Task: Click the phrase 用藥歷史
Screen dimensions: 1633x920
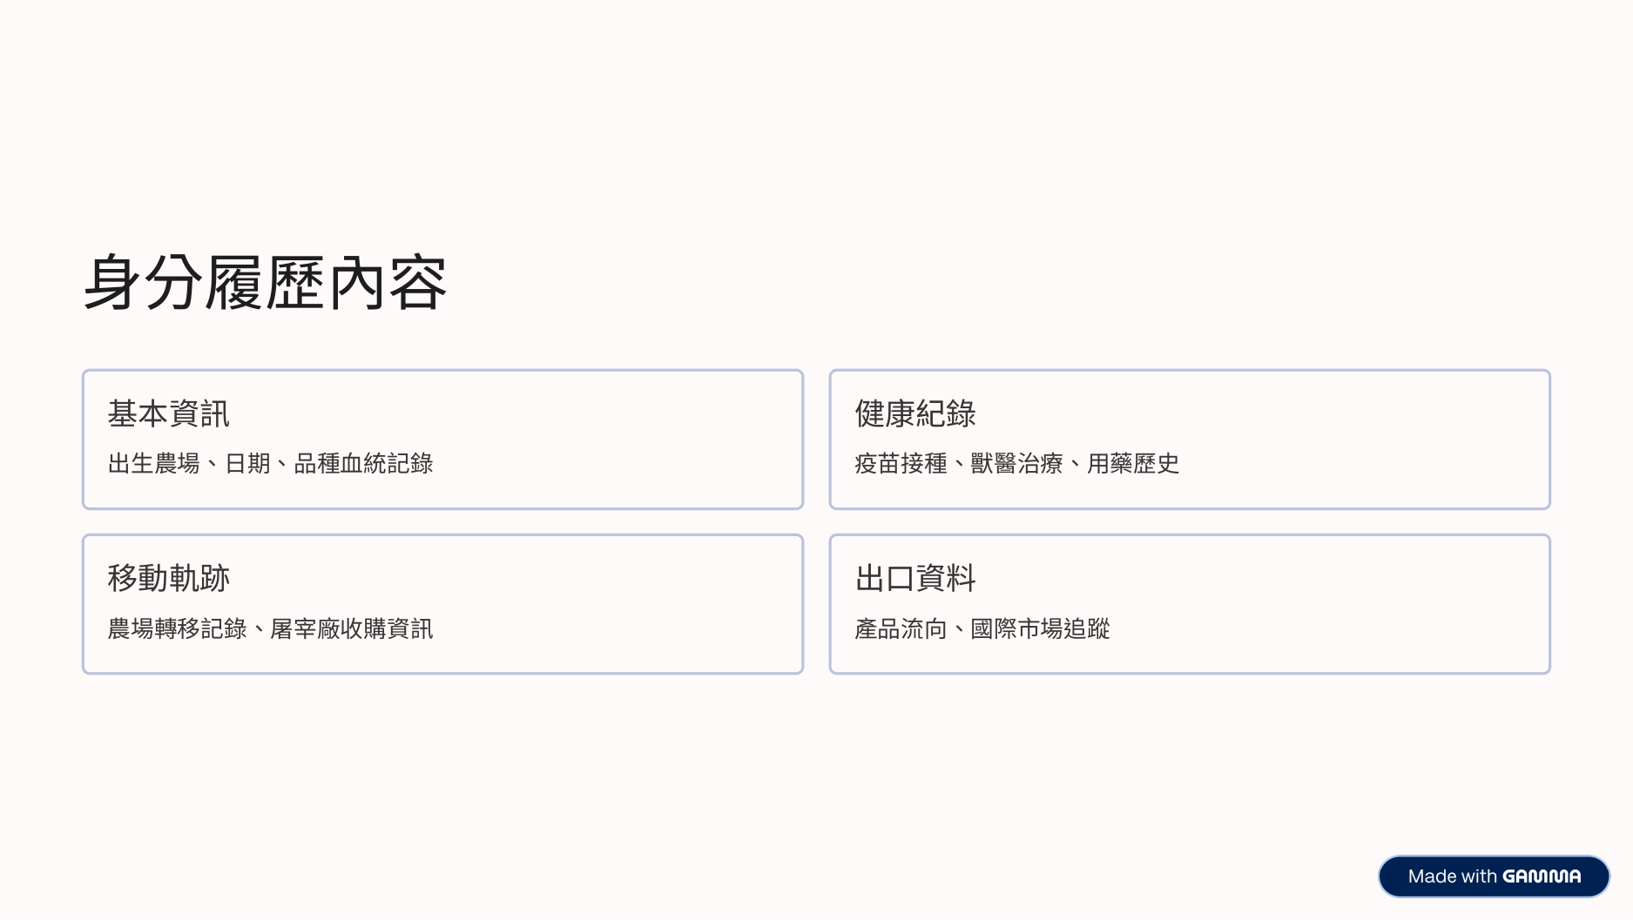Action: (1133, 464)
